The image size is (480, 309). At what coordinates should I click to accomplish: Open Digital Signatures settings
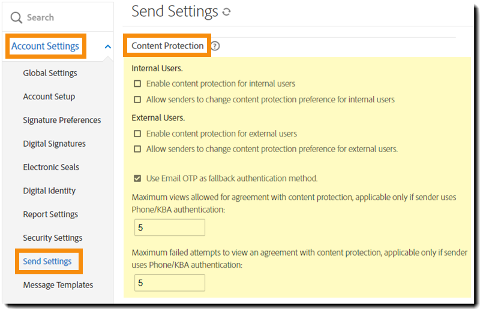click(x=54, y=144)
